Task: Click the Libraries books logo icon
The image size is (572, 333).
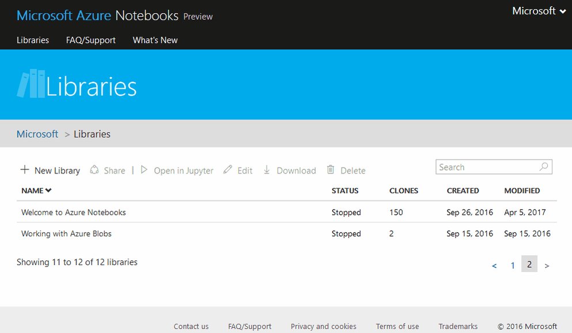Action: pos(31,84)
